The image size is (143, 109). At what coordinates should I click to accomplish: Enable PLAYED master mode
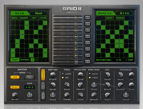coord(30,77)
